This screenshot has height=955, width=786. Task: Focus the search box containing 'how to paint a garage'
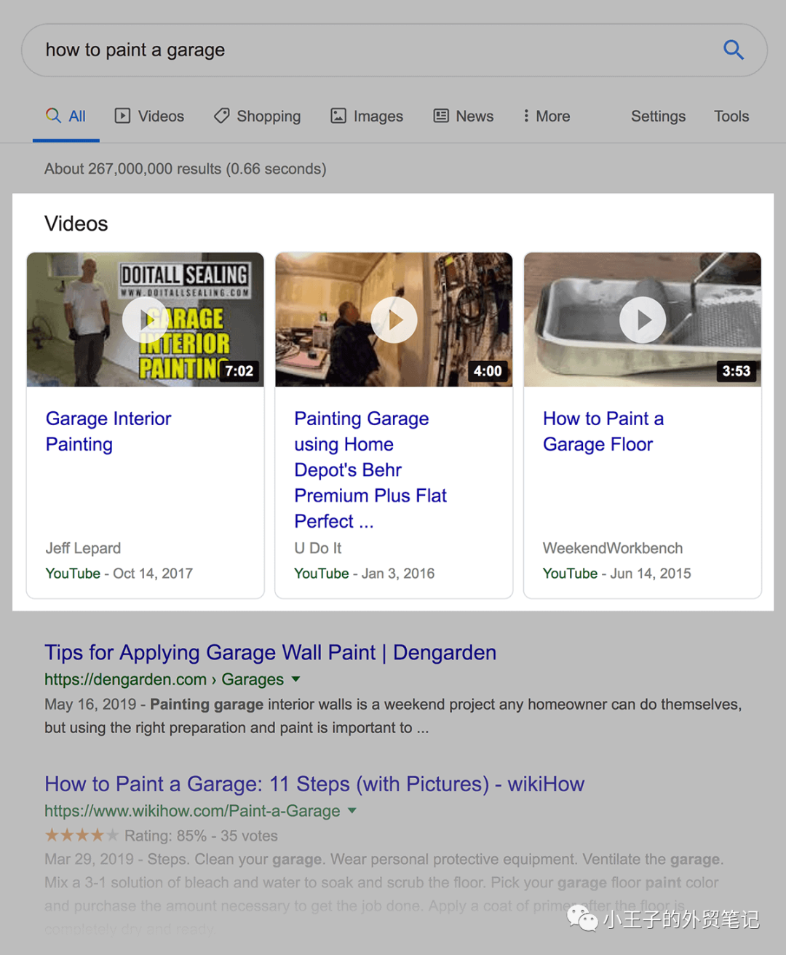point(394,50)
